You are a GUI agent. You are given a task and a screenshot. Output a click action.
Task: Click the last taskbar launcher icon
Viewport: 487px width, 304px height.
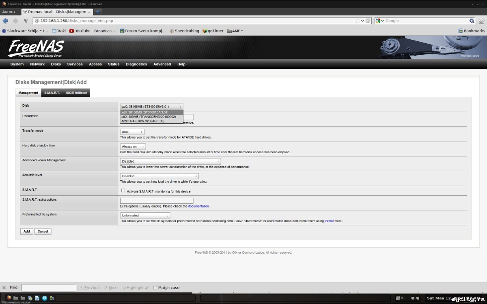coord(52,298)
